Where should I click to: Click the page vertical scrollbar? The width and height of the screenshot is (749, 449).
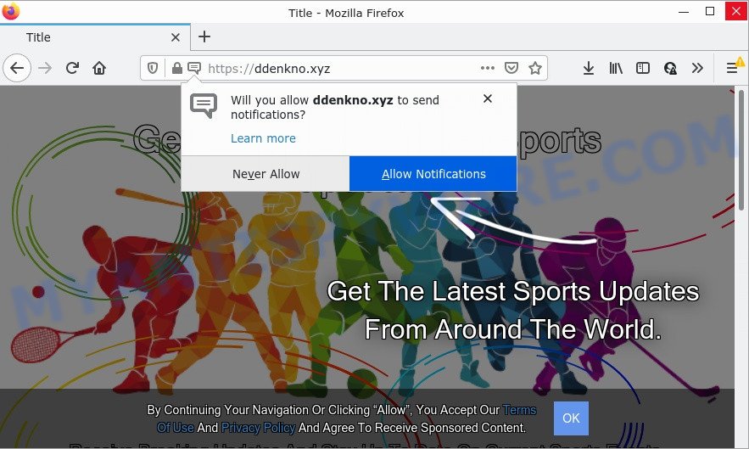[741, 149]
